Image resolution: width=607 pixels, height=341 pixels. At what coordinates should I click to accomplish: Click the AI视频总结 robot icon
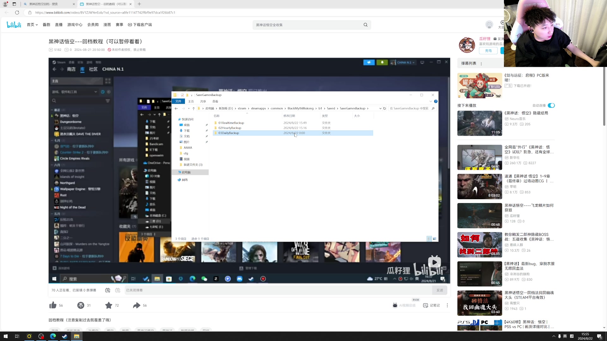click(x=395, y=305)
